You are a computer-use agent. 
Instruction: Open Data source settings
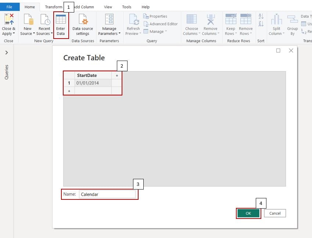pyautogui.click(x=83, y=23)
